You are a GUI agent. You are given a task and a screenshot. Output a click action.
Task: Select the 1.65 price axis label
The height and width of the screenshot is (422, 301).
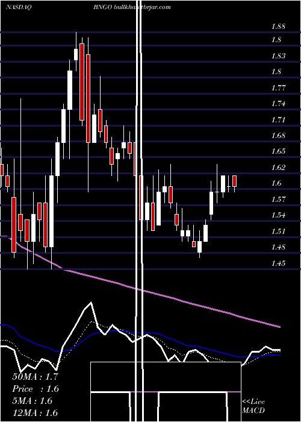pos(278,151)
